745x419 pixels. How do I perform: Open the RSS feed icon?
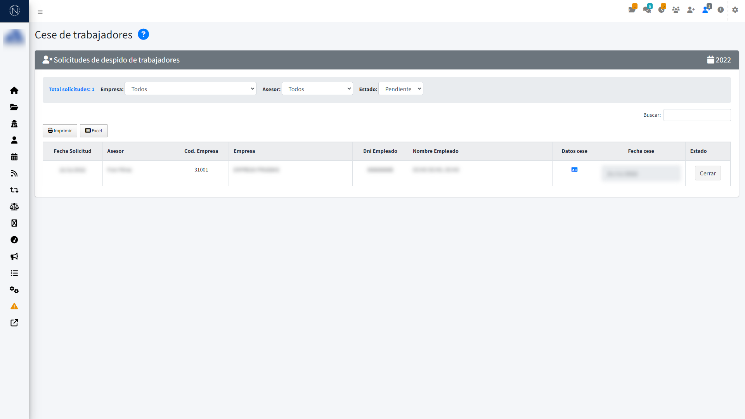coord(14,173)
